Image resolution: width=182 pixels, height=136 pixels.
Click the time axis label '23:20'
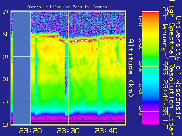(x=30, y=131)
